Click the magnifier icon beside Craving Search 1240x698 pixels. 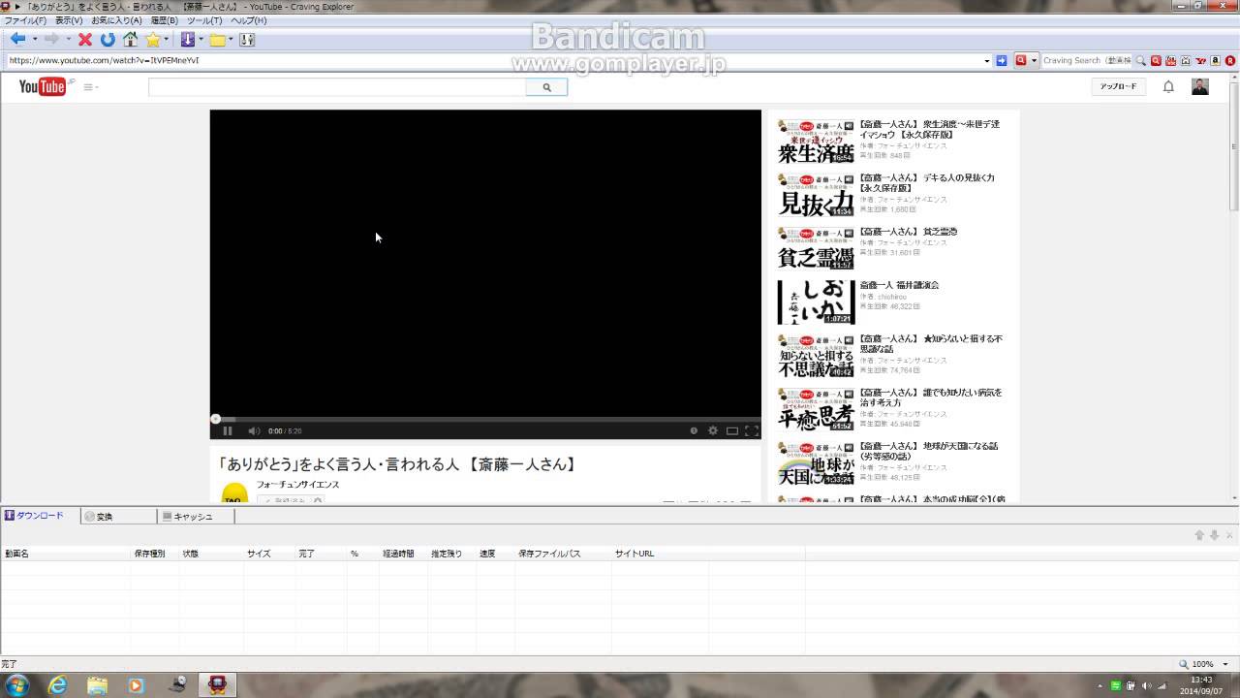pos(1141,60)
